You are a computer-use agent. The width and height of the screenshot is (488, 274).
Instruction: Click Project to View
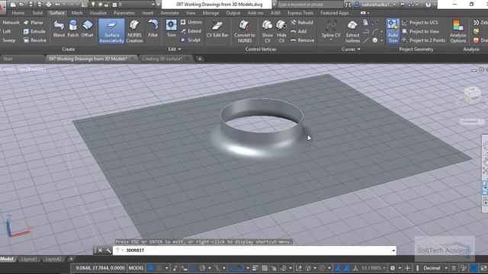click(421, 31)
